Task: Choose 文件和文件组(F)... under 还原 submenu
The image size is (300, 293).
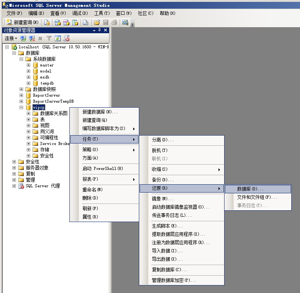Action: pyautogui.click(x=258, y=197)
